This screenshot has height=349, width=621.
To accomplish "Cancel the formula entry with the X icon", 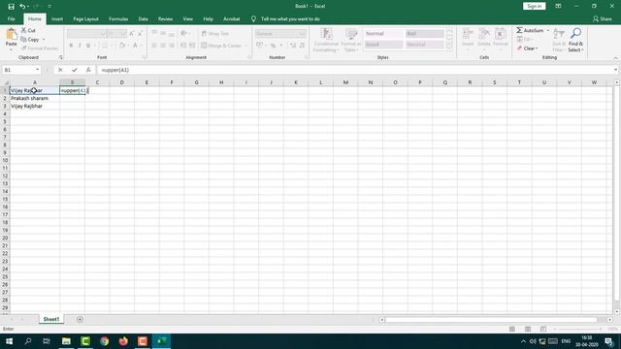I will tap(60, 70).
